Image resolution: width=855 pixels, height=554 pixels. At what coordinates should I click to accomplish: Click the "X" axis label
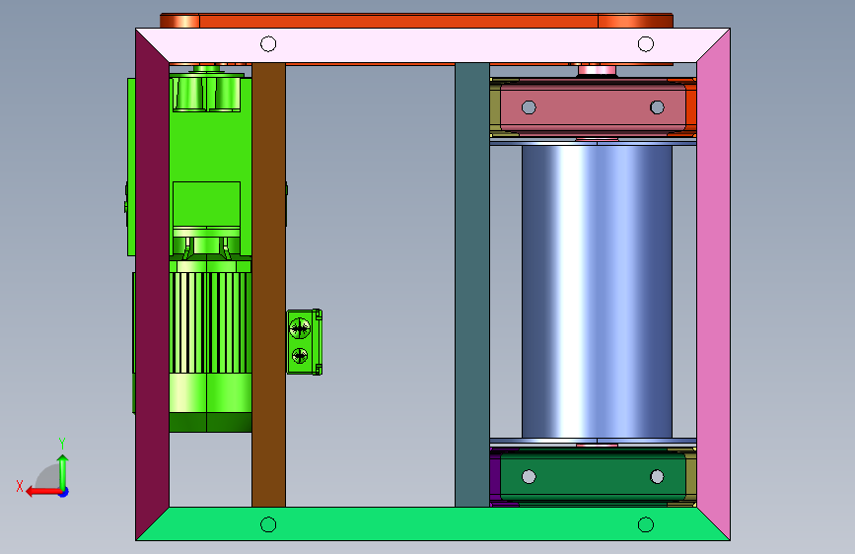click(20, 486)
